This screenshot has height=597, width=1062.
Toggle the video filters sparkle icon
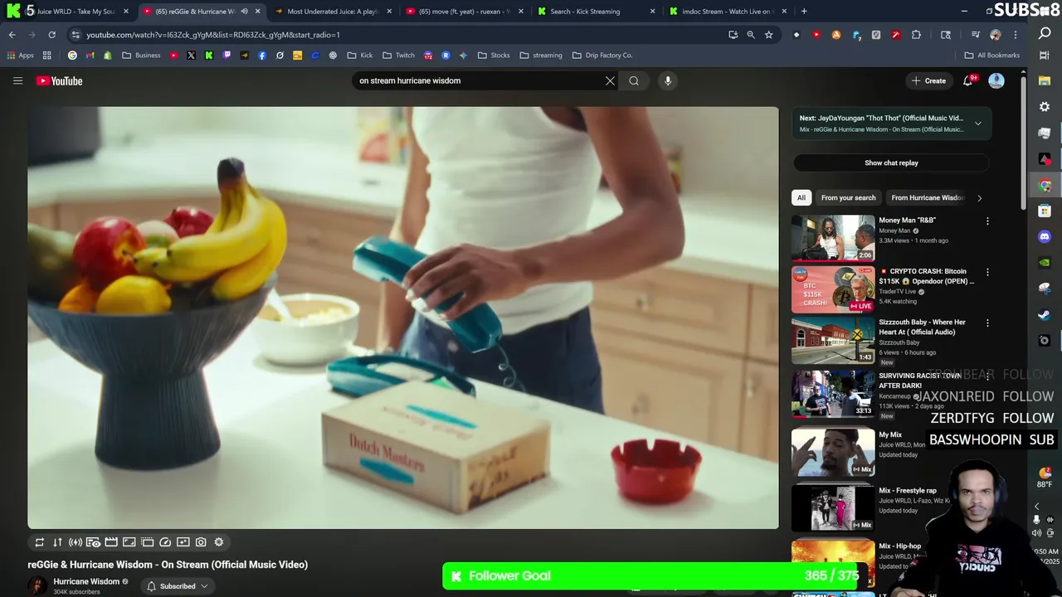[183, 542]
